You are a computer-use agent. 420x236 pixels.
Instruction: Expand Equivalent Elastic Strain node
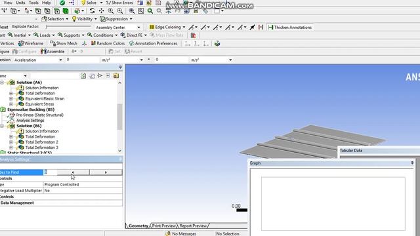(11, 99)
